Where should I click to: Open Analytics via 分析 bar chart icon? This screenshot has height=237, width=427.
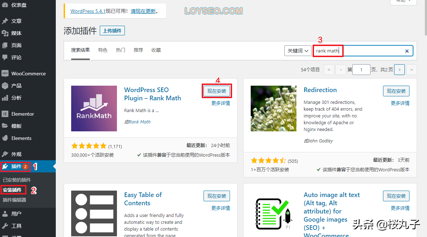5,98
